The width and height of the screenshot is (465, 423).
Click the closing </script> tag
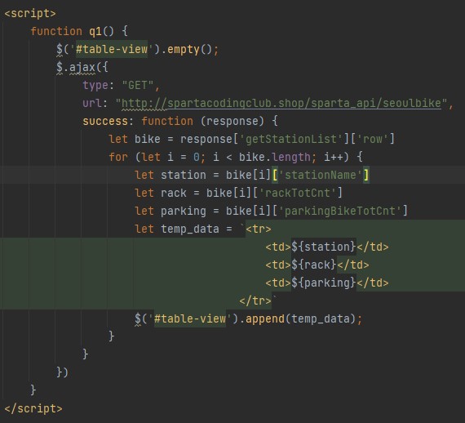(33, 409)
